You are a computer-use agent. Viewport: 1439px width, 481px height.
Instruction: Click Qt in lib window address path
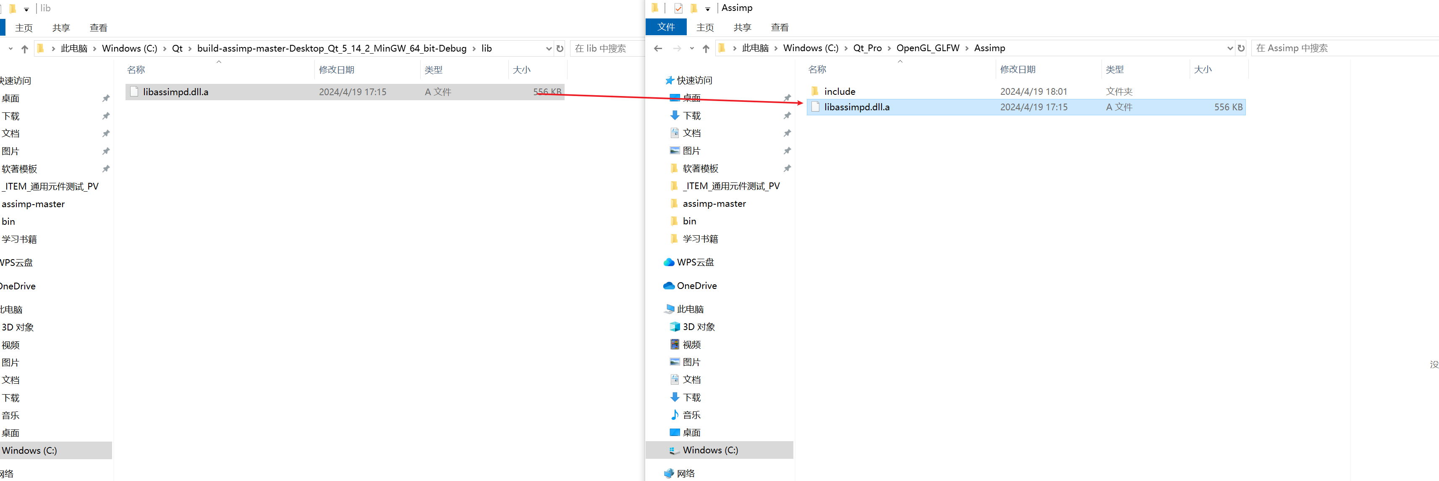click(x=177, y=49)
